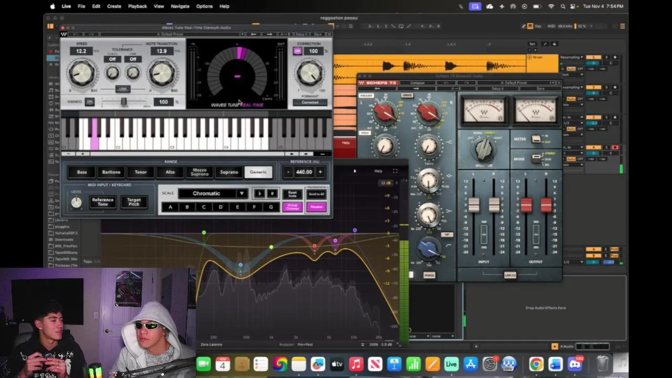Image resolution: width=672 pixels, height=378 pixels.
Task: Open FaceTime from the Dock
Action: click(x=204, y=364)
